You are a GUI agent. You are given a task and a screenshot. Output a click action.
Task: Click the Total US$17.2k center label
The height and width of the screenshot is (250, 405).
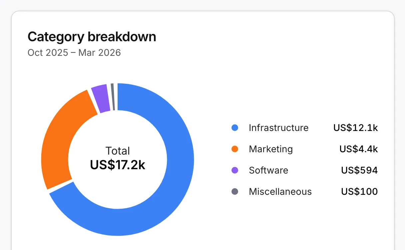117,158
